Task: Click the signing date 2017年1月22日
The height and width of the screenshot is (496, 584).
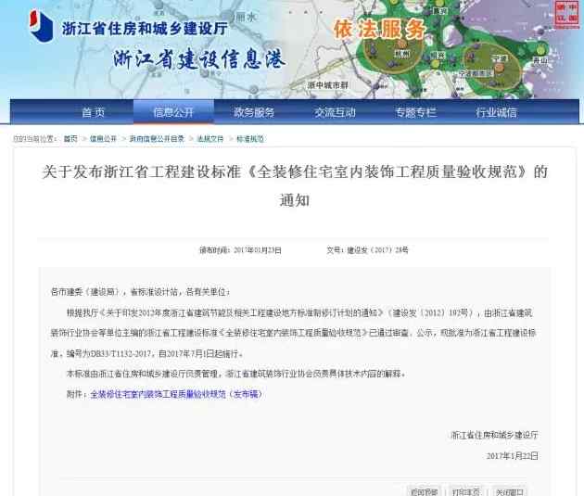Action: click(512, 456)
